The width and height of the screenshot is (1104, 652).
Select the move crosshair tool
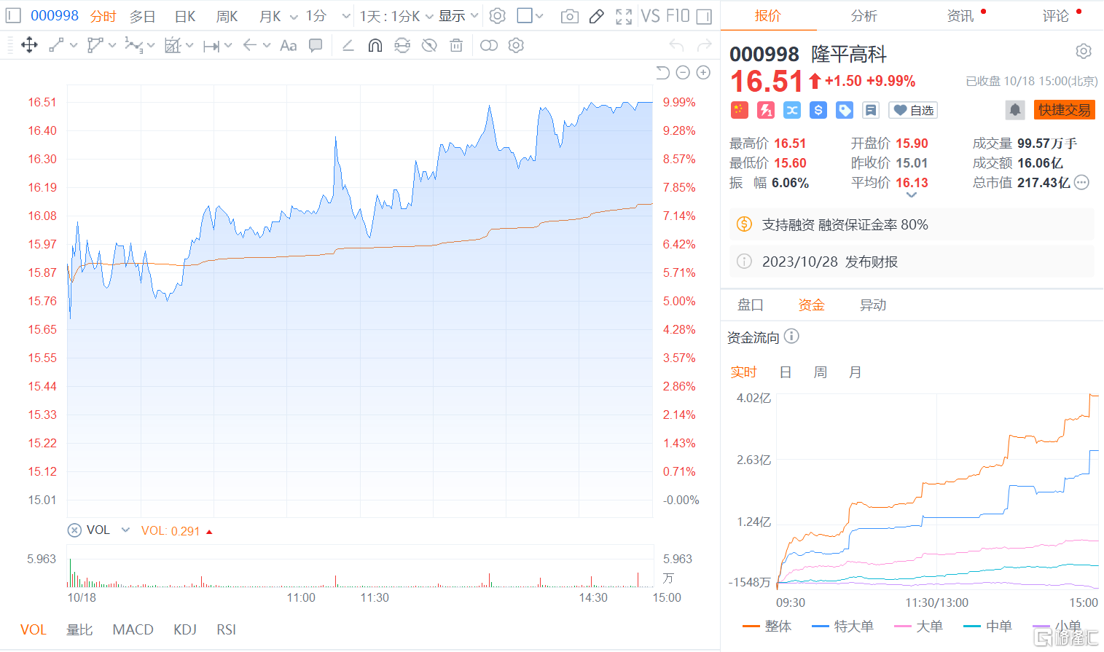29,45
